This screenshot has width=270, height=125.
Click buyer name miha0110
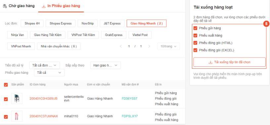pos(71,116)
